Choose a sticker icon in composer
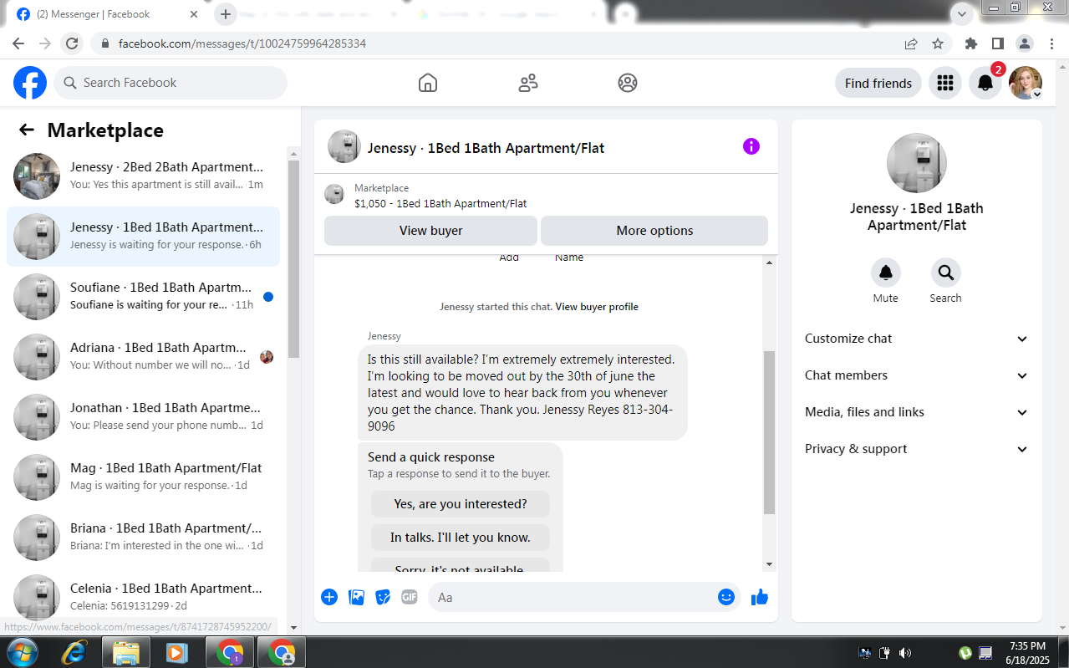The image size is (1069, 668). 383,597
